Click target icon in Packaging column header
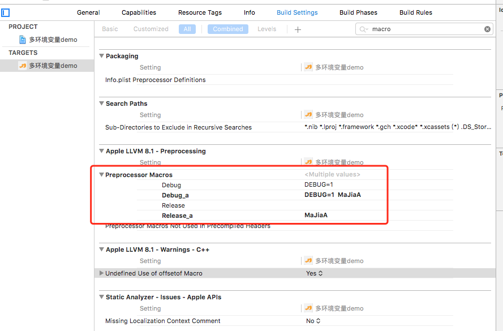The width and height of the screenshot is (503, 331). coord(308,67)
